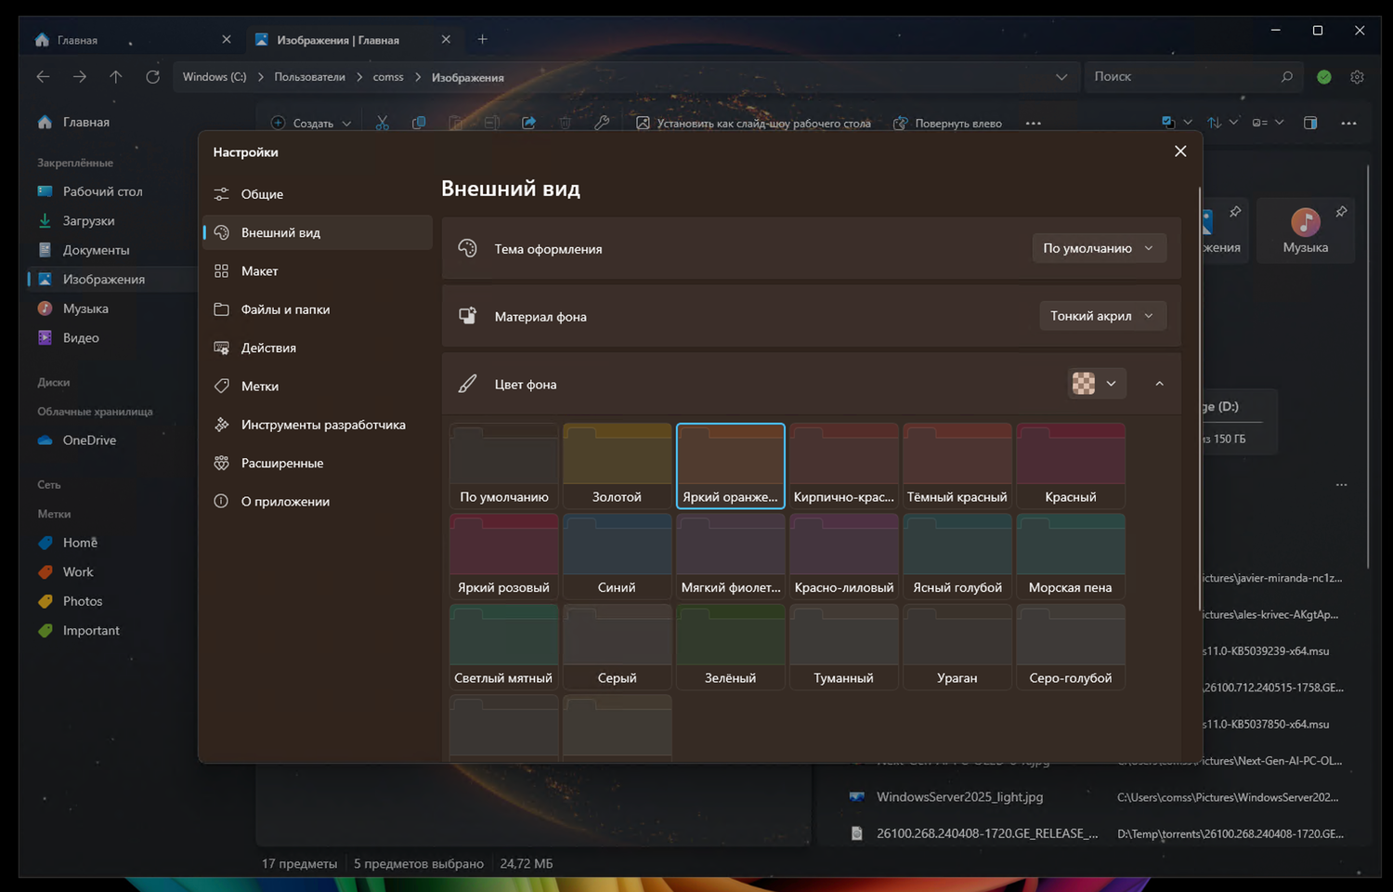Open settings via the gear icon in the address bar row
This screenshot has width=1393, height=892.
[1357, 77]
